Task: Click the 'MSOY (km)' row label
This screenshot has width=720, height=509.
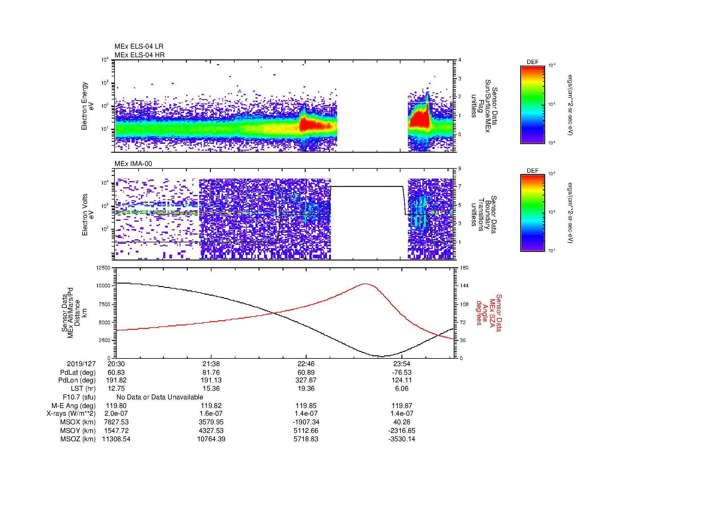Action: point(78,431)
